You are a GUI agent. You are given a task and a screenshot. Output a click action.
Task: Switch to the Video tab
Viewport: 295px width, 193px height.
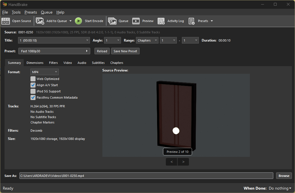[67, 63]
